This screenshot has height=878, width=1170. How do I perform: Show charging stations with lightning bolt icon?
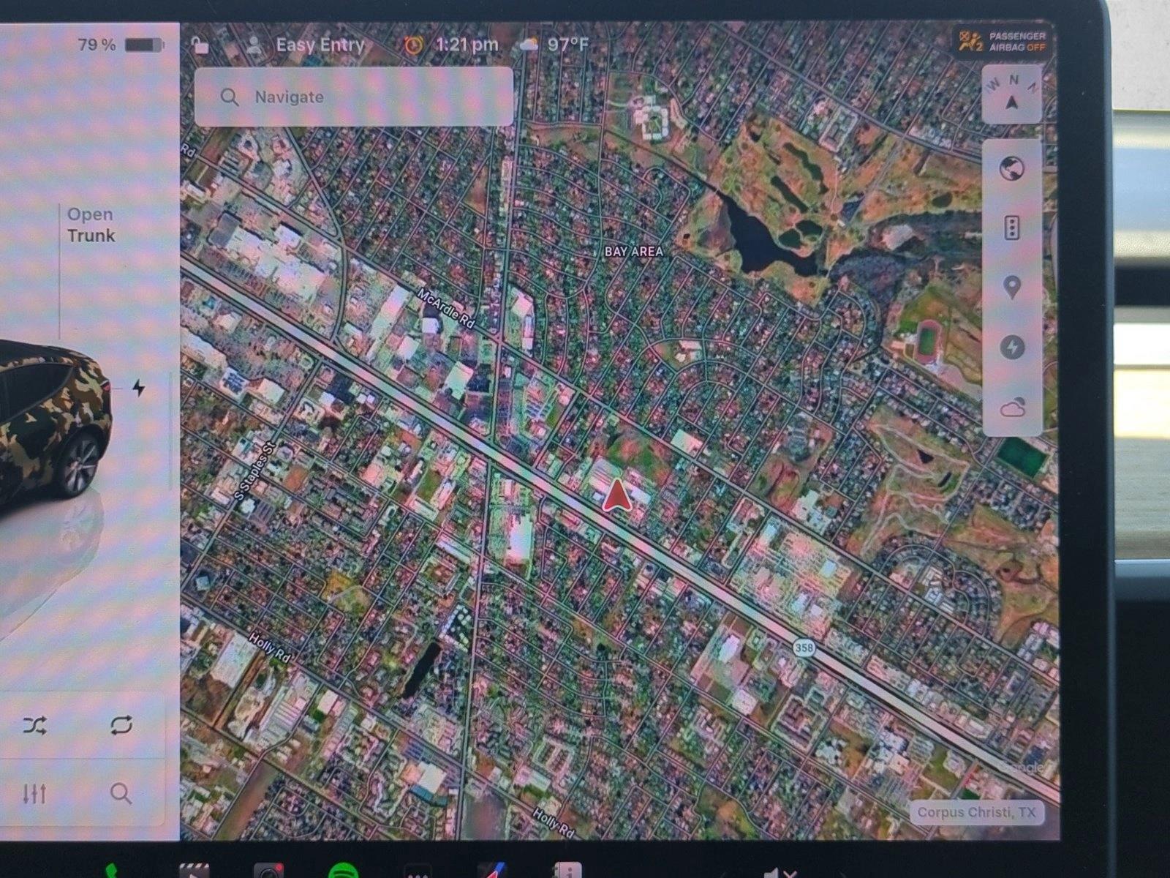(x=1012, y=347)
